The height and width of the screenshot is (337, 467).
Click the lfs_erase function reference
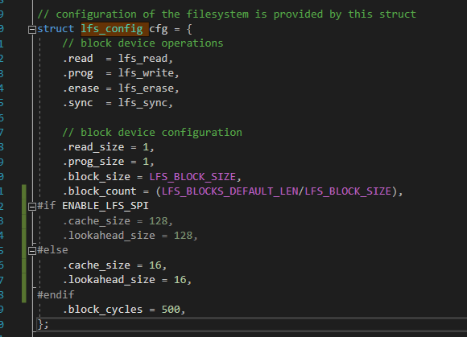coord(146,88)
